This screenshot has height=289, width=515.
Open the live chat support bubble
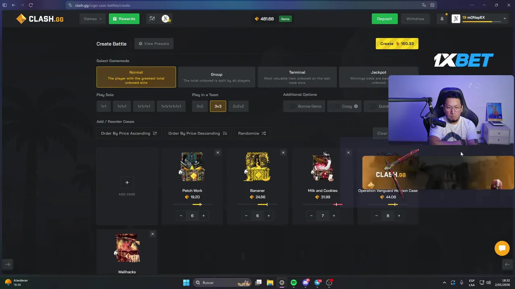click(502, 248)
